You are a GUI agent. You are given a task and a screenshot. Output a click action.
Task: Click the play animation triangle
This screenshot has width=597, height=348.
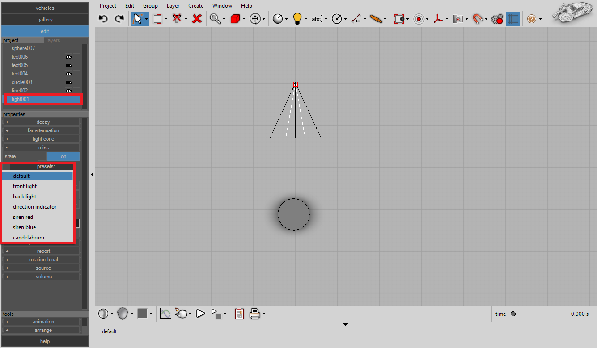(x=200, y=314)
